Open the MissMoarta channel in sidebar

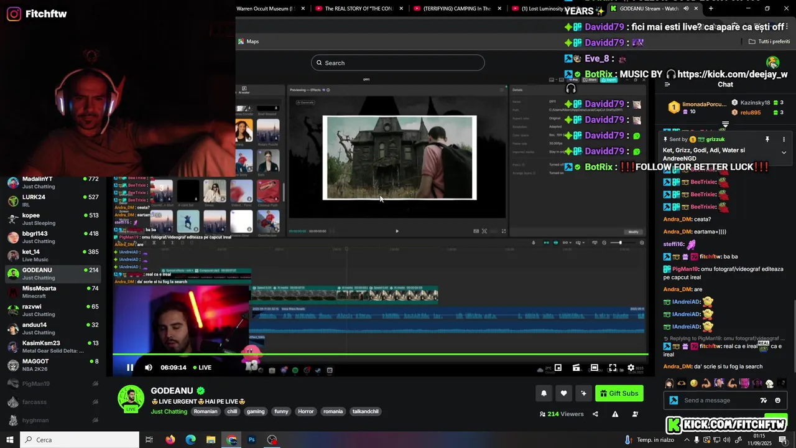(x=53, y=292)
